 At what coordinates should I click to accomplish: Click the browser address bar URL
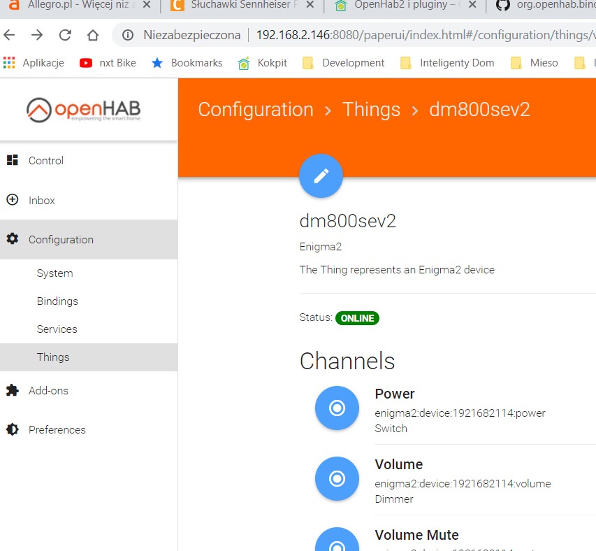coord(426,35)
